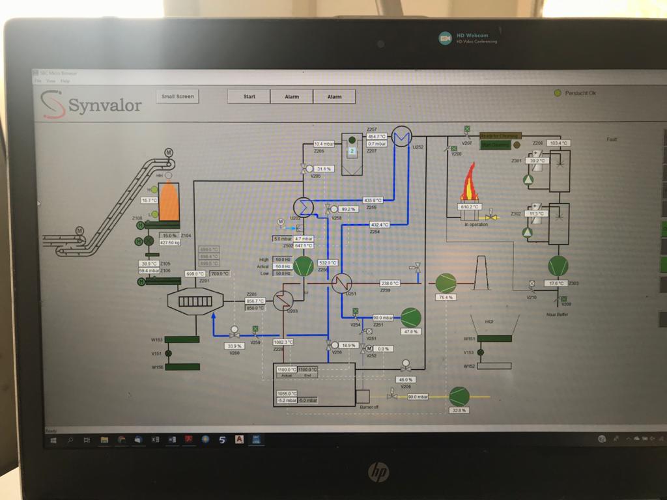Open File Explorer from the taskbar
The width and height of the screenshot is (667, 500).
[104, 440]
